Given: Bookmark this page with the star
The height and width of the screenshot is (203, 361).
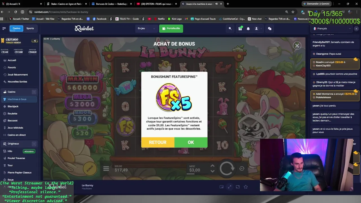Looking at the screenshot, I should click(293, 12).
